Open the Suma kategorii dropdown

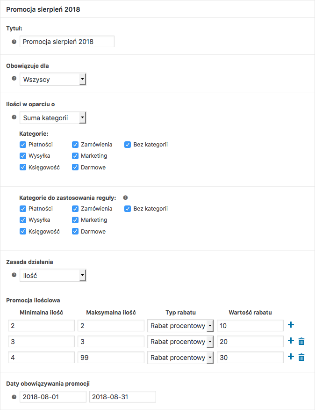[53, 117]
